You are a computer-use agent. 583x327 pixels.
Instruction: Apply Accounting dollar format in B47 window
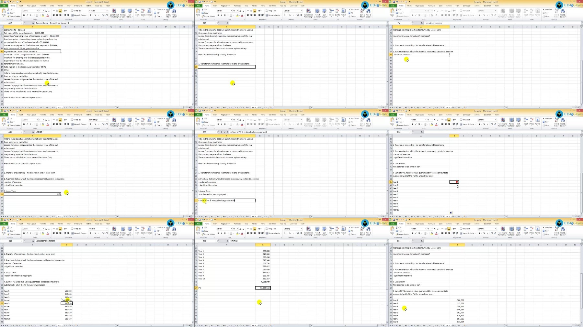(285, 233)
